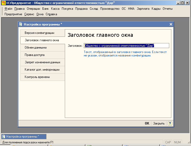The image size is (191, 146).
Task: Open the Склад menu
Action: point(94,9)
